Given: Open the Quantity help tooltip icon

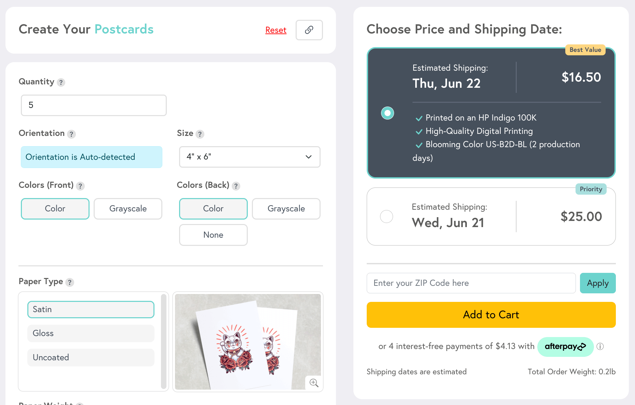Looking at the screenshot, I should (x=61, y=82).
